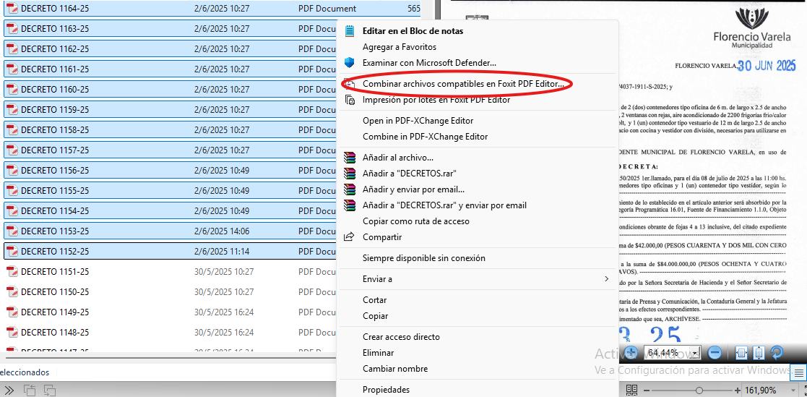Select the file name DECRETO 1158-25
The width and height of the screenshot is (807, 397).
coord(55,129)
